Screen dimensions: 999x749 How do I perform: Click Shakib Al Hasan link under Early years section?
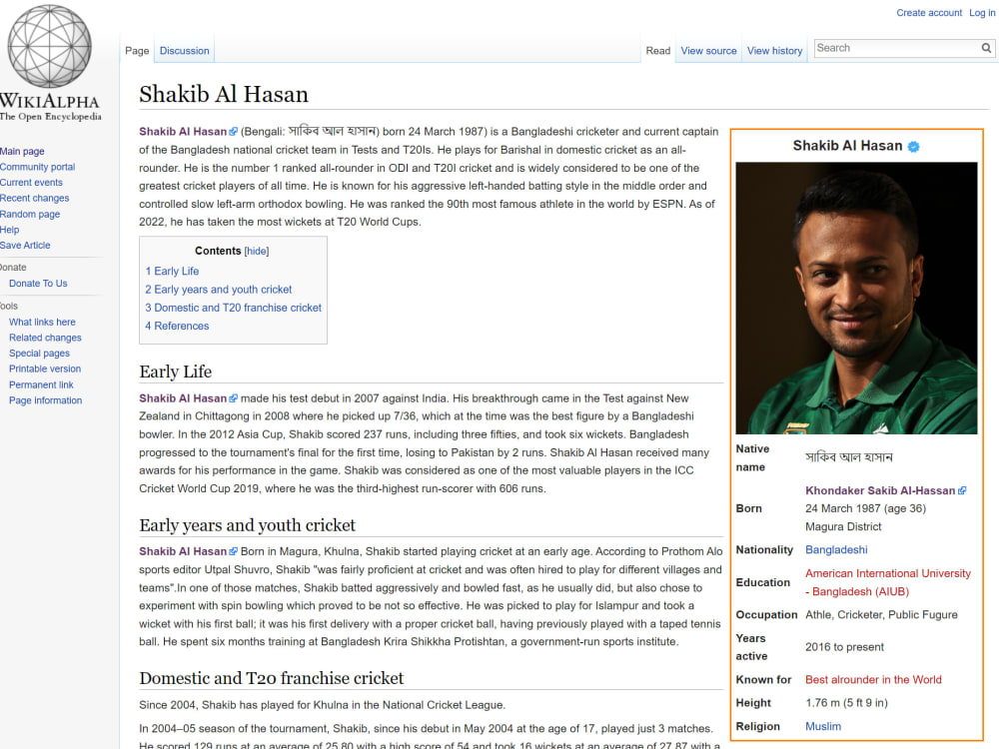pyautogui.click(x=183, y=551)
